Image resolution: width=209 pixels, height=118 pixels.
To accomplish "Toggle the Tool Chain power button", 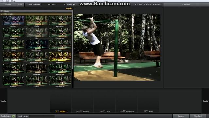I will (x=13, y=116).
